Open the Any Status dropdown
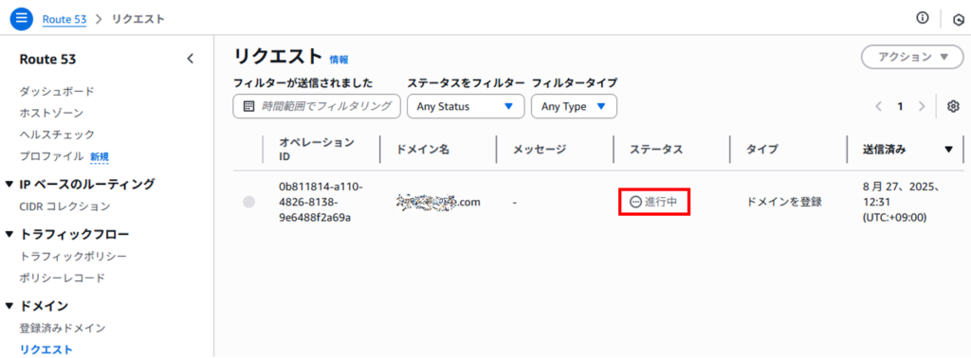The height and width of the screenshot is (358, 971). tap(466, 106)
